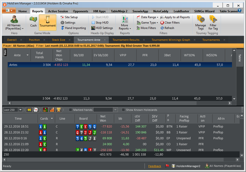Close the Position report tab
Image resolution: width=246 pixels, height=172 pixels.
[x=44, y=40]
